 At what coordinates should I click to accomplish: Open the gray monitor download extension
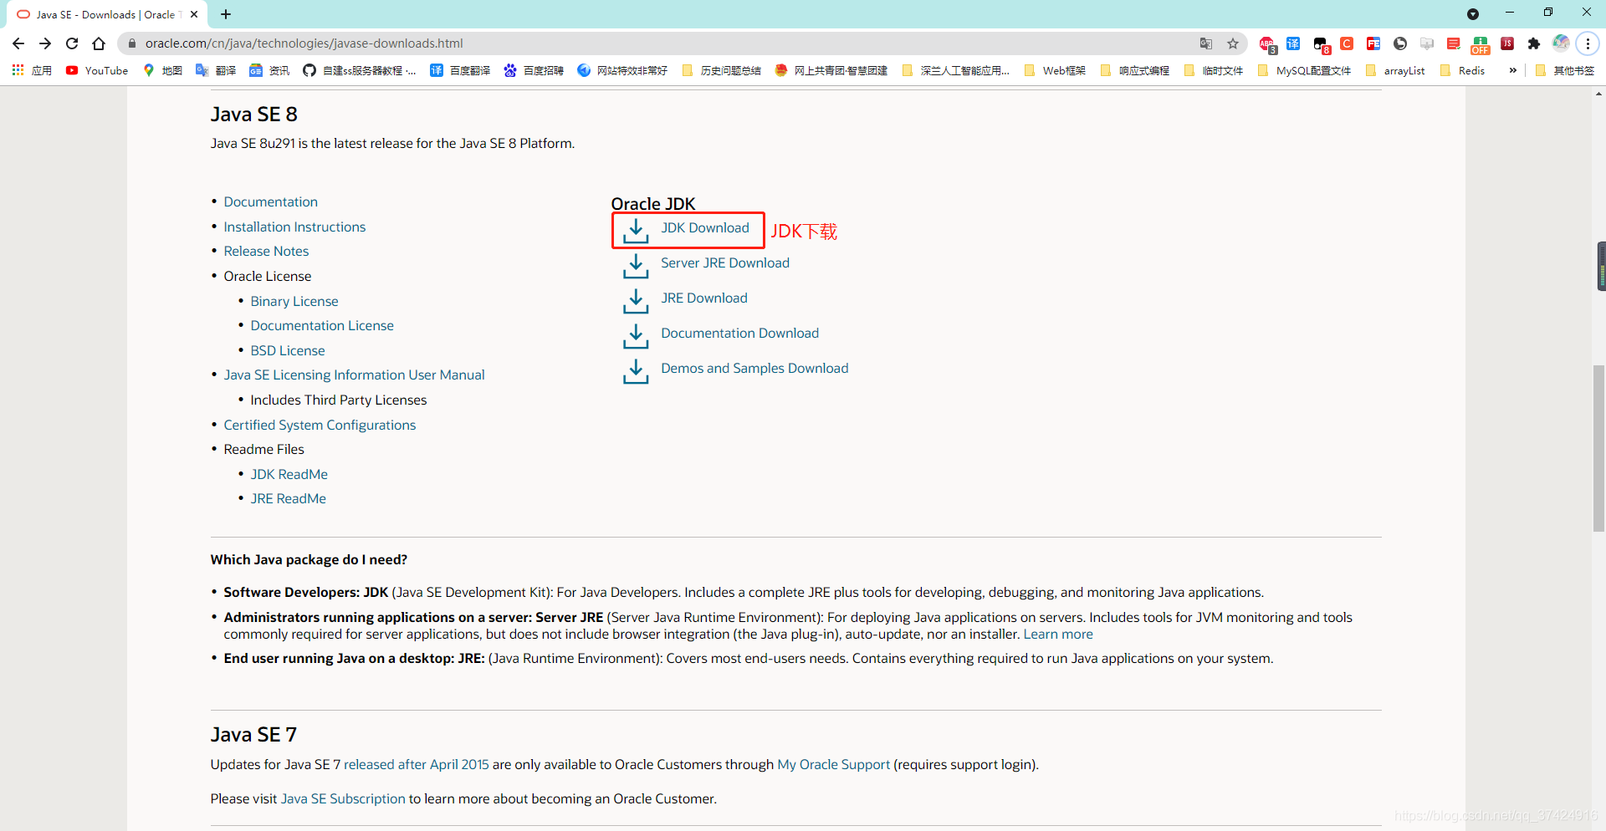point(1427,43)
